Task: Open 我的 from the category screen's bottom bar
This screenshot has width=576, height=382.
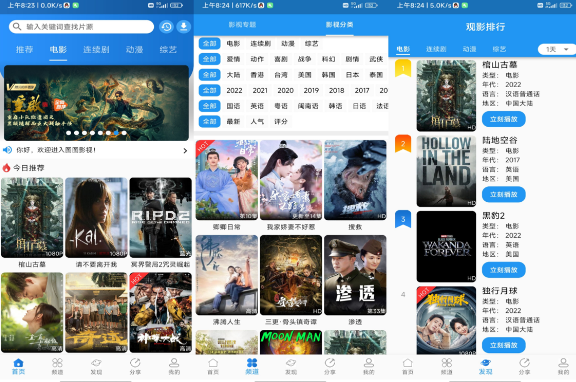Action: (x=369, y=366)
